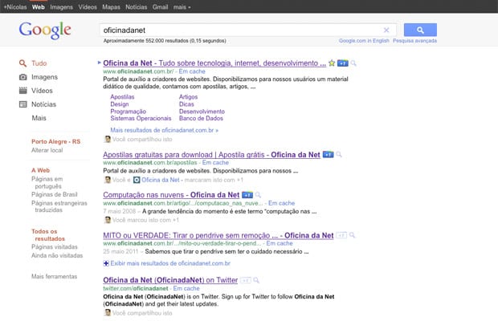Viewport: 498px width, 321px height.
Task: Filter by 'Páginas em português'
Action: coord(47,182)
